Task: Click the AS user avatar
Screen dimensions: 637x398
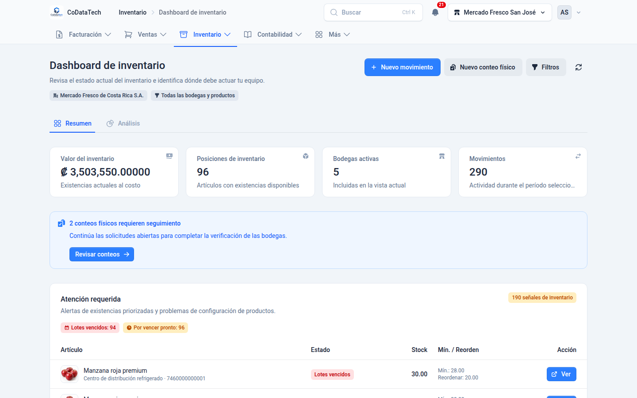Action: pyautogui.click(x=564, y=12)
